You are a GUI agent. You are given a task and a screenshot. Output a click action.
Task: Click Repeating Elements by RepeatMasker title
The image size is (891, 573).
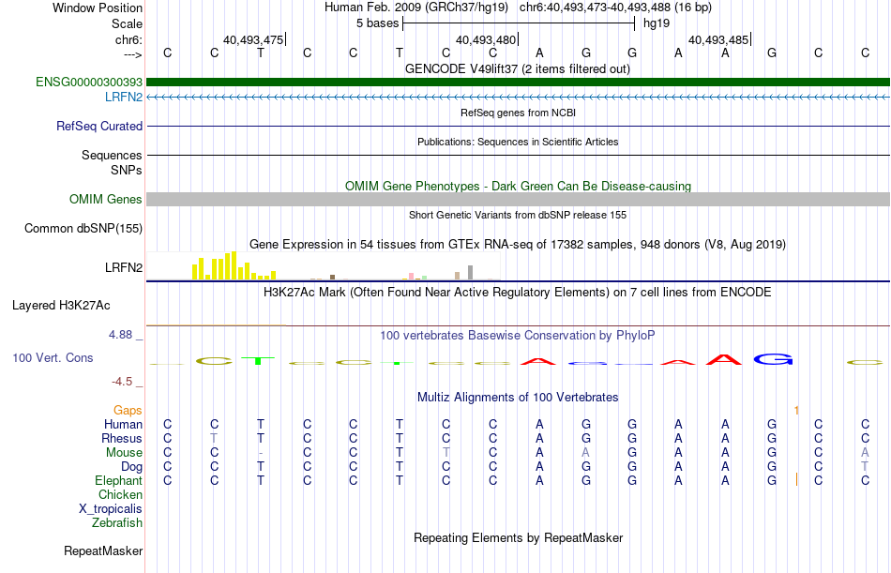pos(518,537)
